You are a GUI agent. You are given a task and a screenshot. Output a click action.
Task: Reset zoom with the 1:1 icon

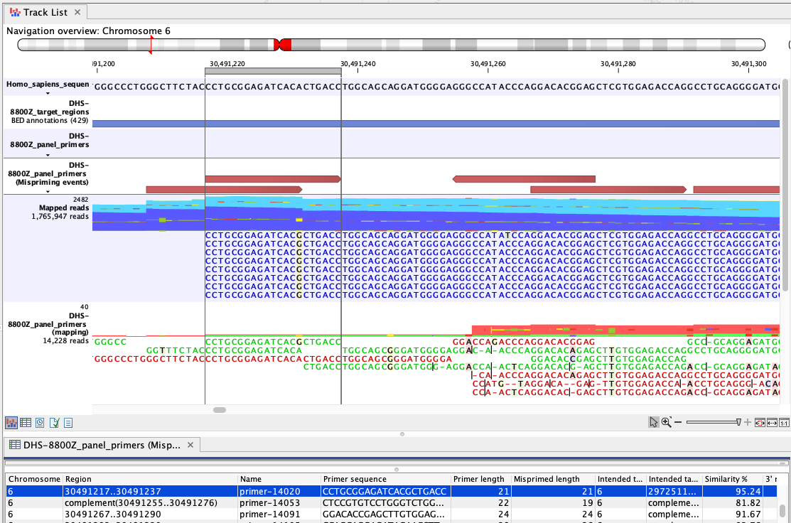click(x=784, y=422)
